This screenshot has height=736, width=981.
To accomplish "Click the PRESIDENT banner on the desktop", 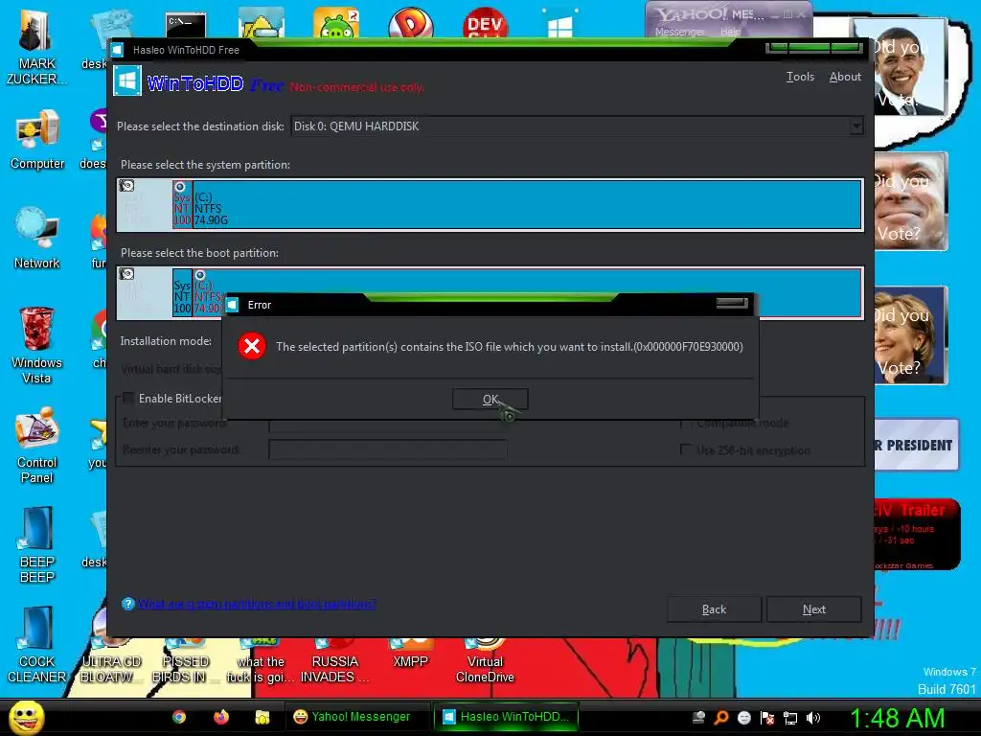I will [916, 445].
